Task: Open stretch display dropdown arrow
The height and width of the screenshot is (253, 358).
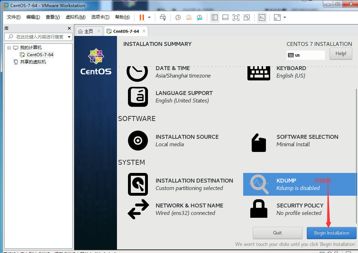Action: [x=285, y=17]
